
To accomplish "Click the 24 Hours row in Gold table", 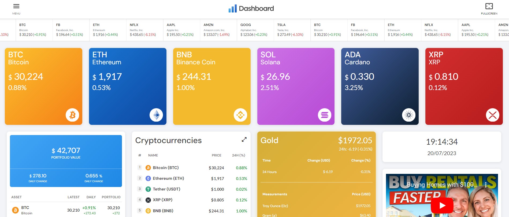I will point(317,172).
